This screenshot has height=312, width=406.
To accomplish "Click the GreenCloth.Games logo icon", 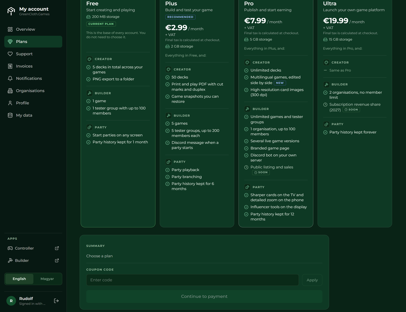I will click(11, 11).
